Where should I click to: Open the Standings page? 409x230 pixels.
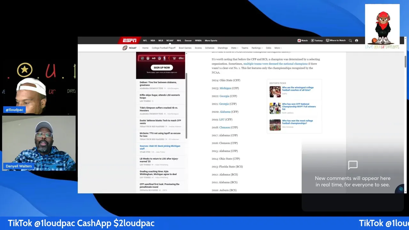point(223,48)
